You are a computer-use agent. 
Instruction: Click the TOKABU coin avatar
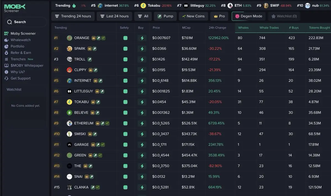point(70,102)
